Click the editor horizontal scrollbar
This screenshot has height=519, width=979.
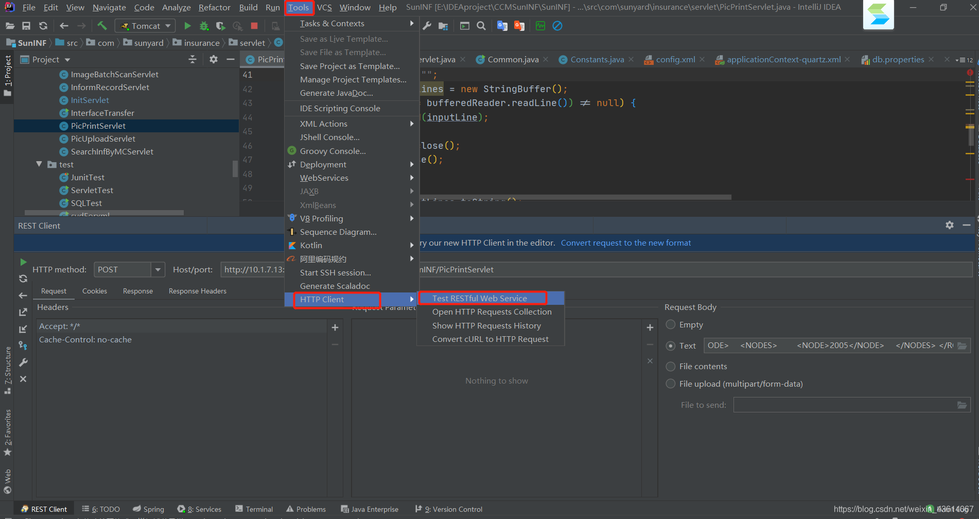pyautogui.click(x=575, y=197)
